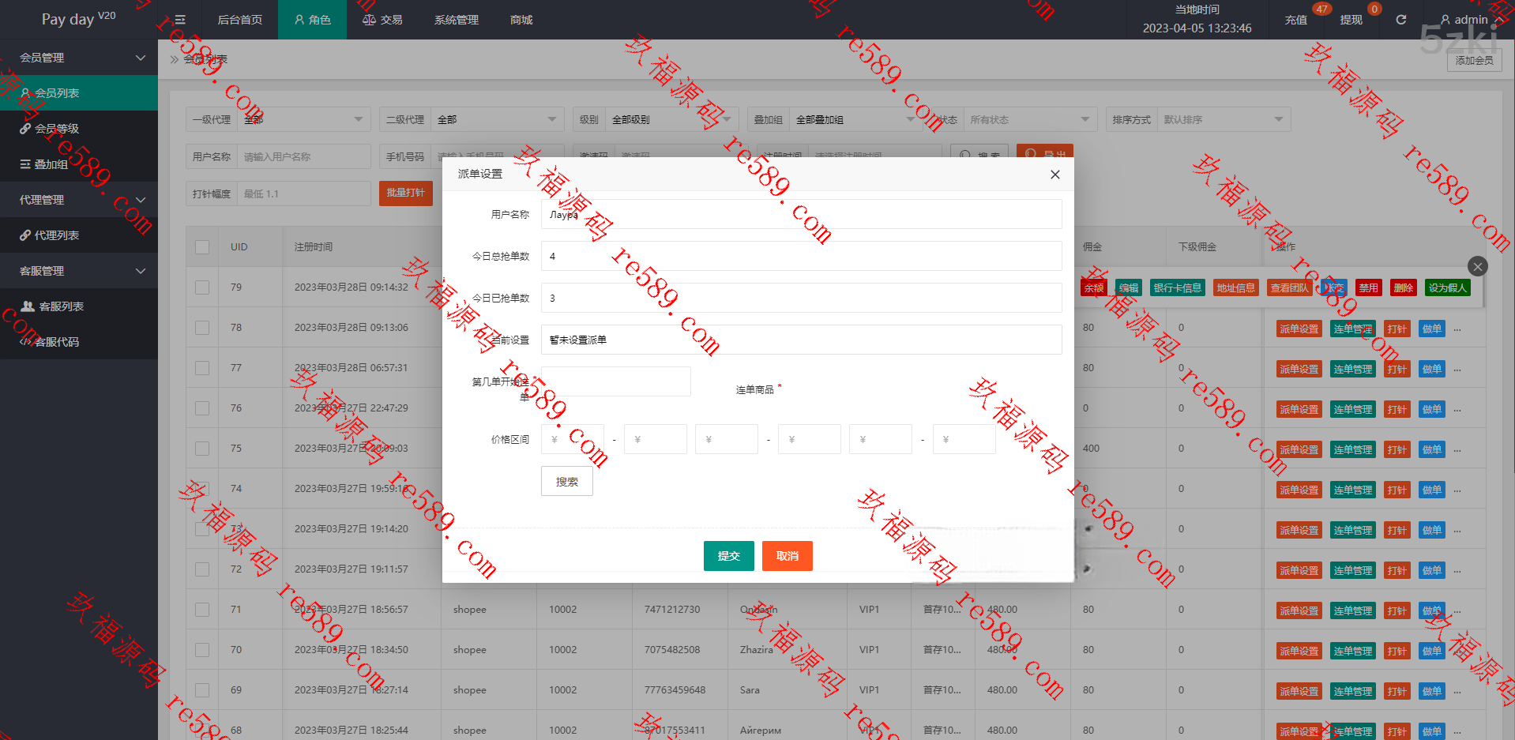Toggle the select-all checkbox in table header

[x=202, y=247]
